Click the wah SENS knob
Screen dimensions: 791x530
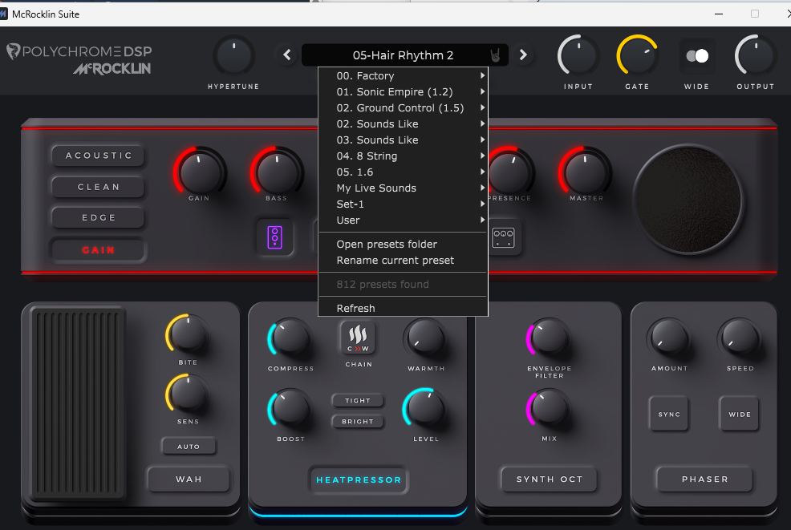tap(187, 394)
